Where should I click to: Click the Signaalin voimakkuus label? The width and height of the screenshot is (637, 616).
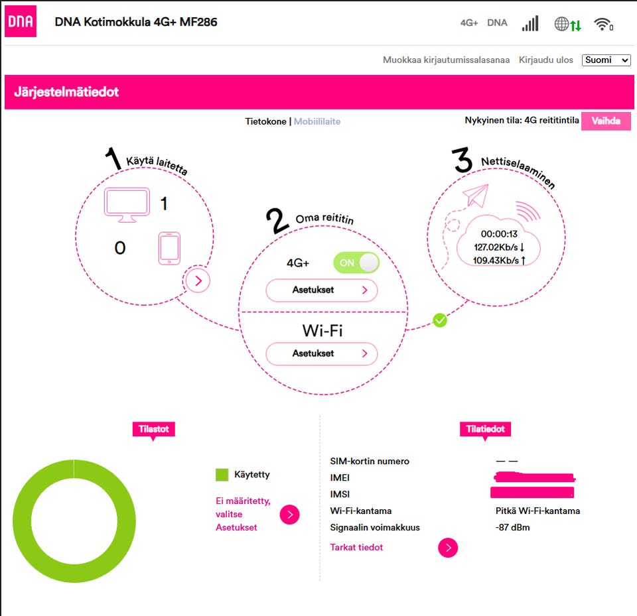coord(375,527)
